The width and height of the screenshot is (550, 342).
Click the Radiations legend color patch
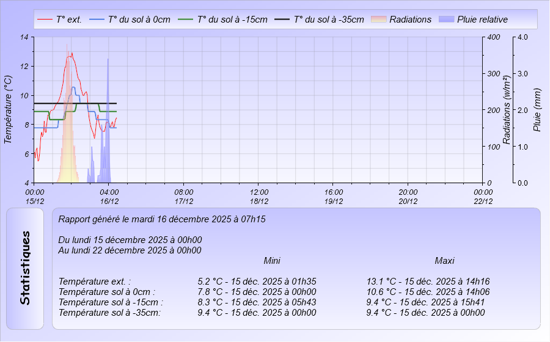pos(379,20)
